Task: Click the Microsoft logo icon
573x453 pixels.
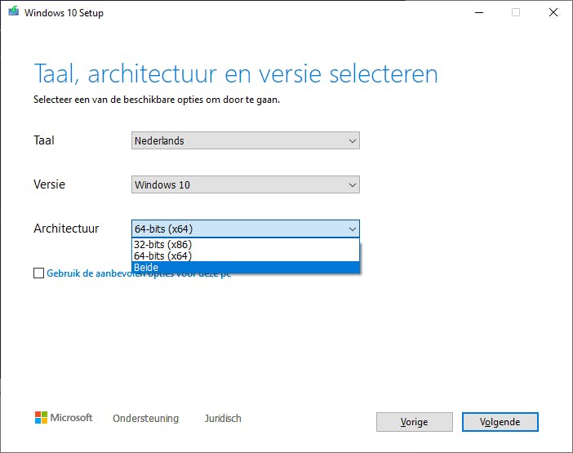Action: coord(41,418)
